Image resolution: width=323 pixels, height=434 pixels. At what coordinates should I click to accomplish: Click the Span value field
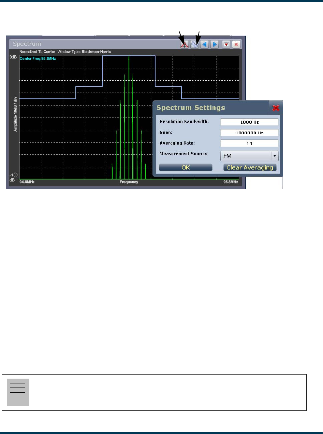(x=249, y=133)
